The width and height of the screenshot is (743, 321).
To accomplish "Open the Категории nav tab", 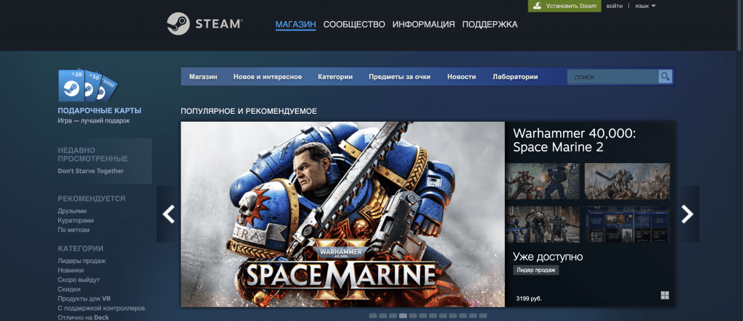I will [335, 77].
